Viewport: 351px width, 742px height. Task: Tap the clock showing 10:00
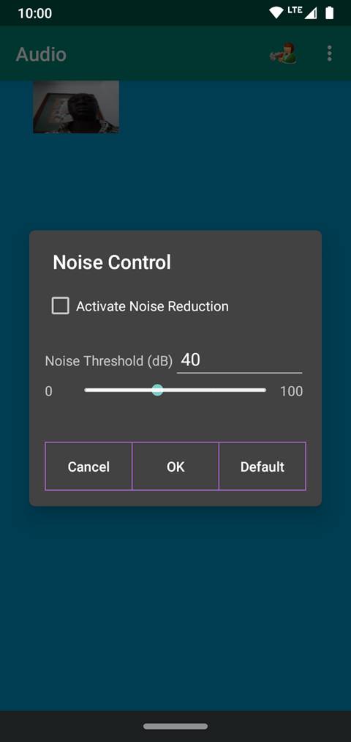pyautogui.click(x=35, y=13)
